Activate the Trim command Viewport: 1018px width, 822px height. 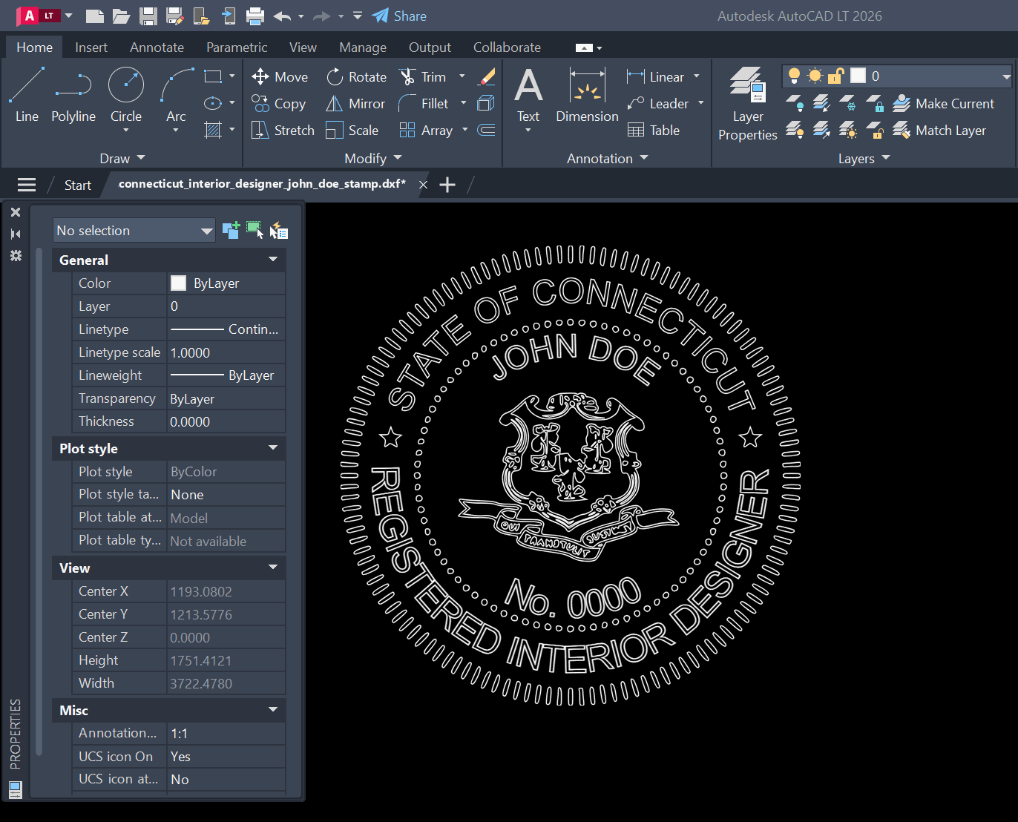(423, 76)
